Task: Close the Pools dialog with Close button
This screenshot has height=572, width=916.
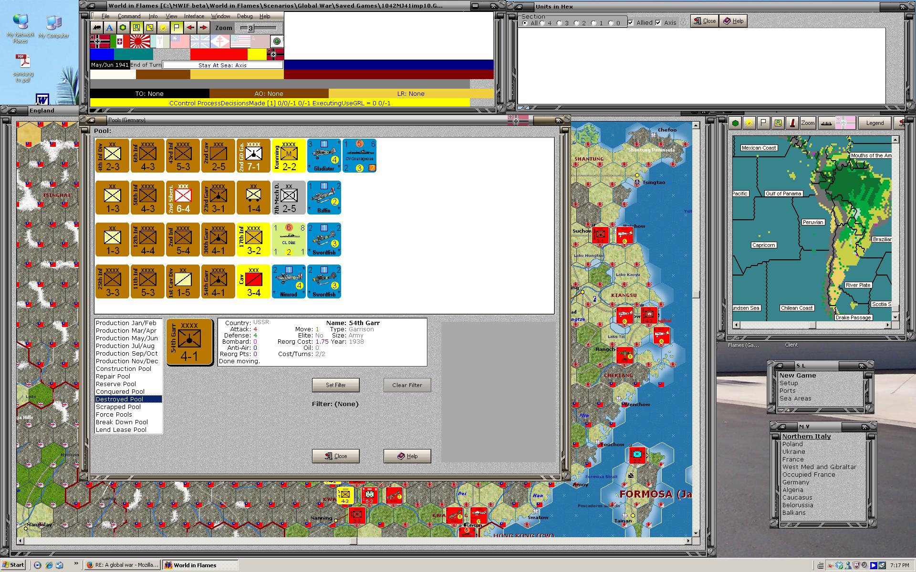Action: (x=336, y=456)
